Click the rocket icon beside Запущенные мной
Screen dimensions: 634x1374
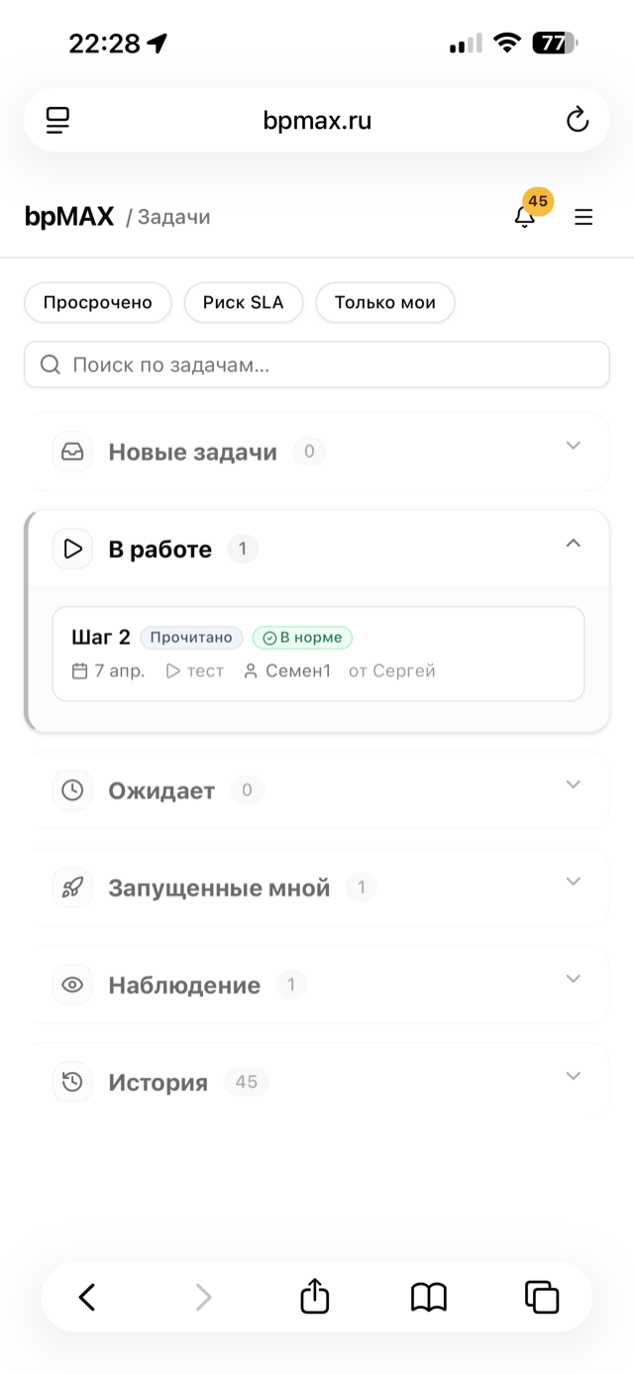(72, 887)
